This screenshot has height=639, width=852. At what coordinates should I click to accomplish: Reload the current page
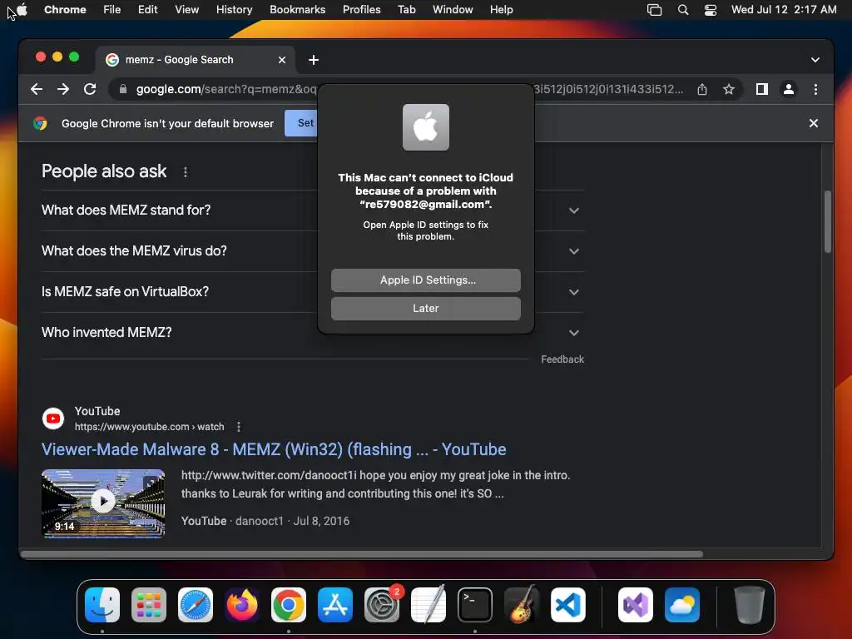(90, 89)
